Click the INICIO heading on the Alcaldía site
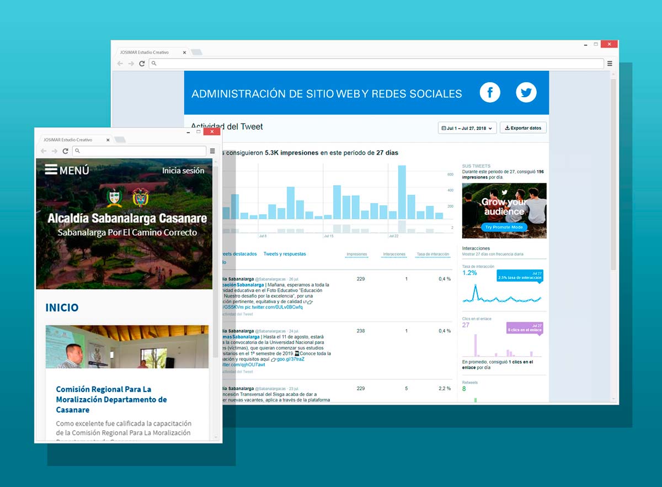 (x=62, y=308)
